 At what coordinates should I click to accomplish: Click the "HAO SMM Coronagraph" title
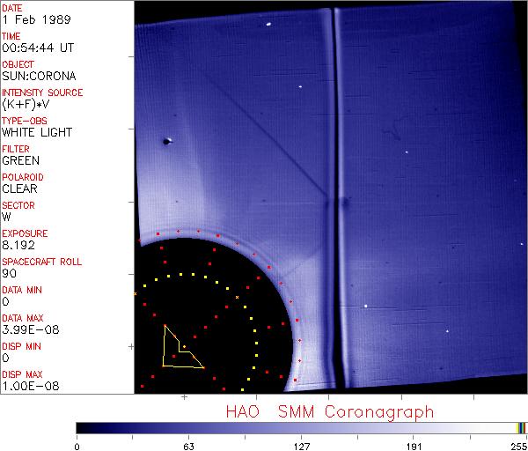[x=330, y=412]
